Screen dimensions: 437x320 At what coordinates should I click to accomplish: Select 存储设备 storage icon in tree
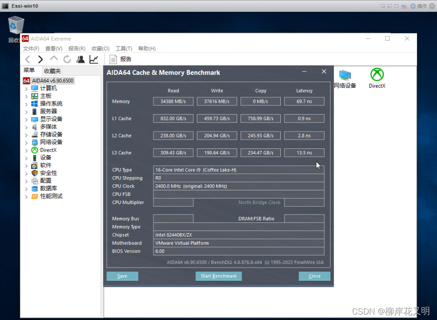(35, 135)
